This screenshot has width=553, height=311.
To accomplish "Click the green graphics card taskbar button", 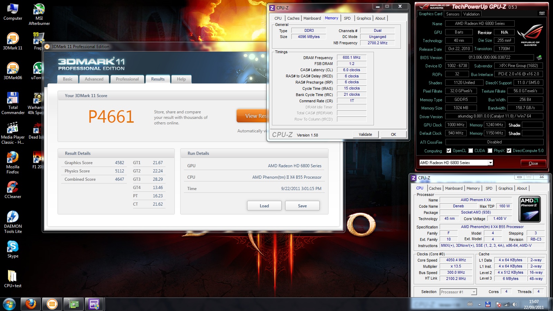I will pos(73,304).
